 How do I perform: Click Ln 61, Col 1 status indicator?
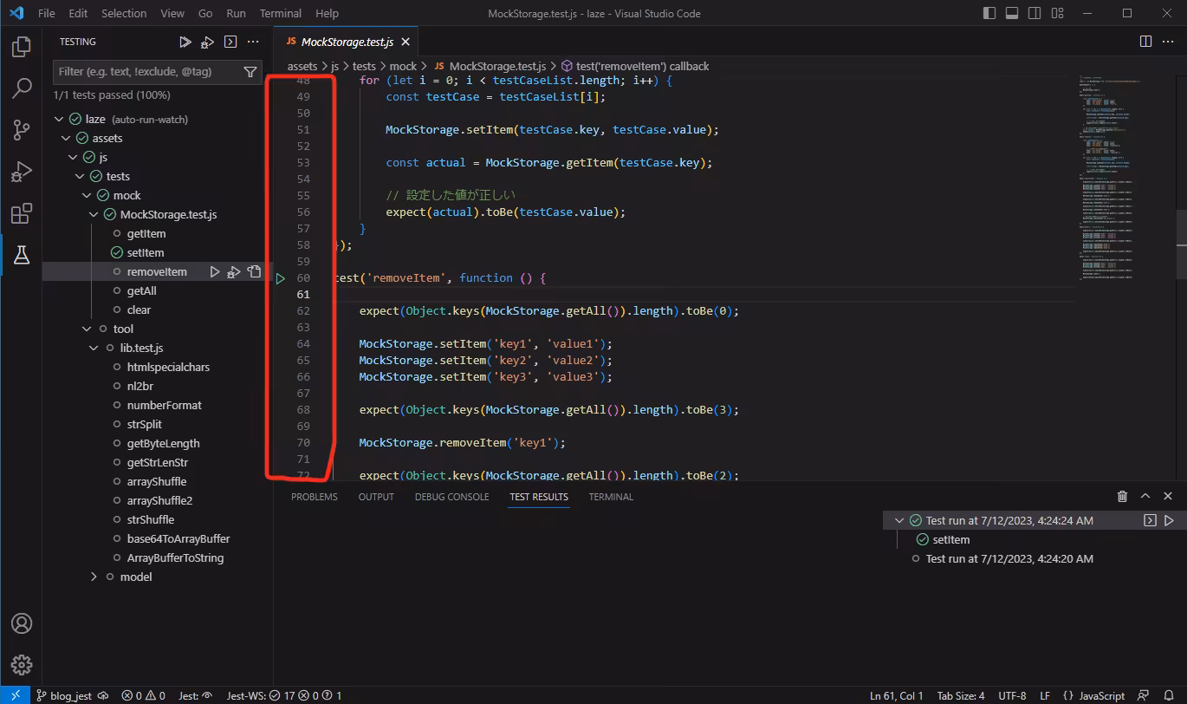[896, 695]
